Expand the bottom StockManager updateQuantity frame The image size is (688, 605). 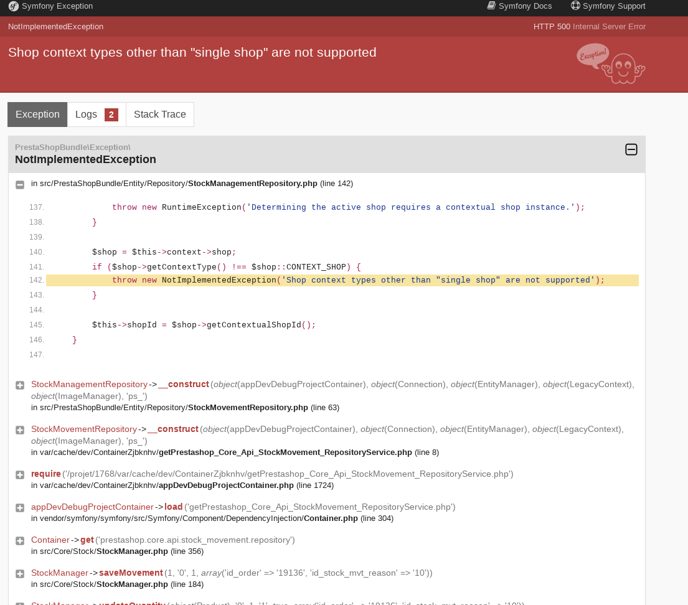[x=19, y=603]
